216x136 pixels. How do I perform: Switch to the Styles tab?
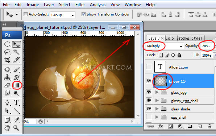tap(197, 38)
